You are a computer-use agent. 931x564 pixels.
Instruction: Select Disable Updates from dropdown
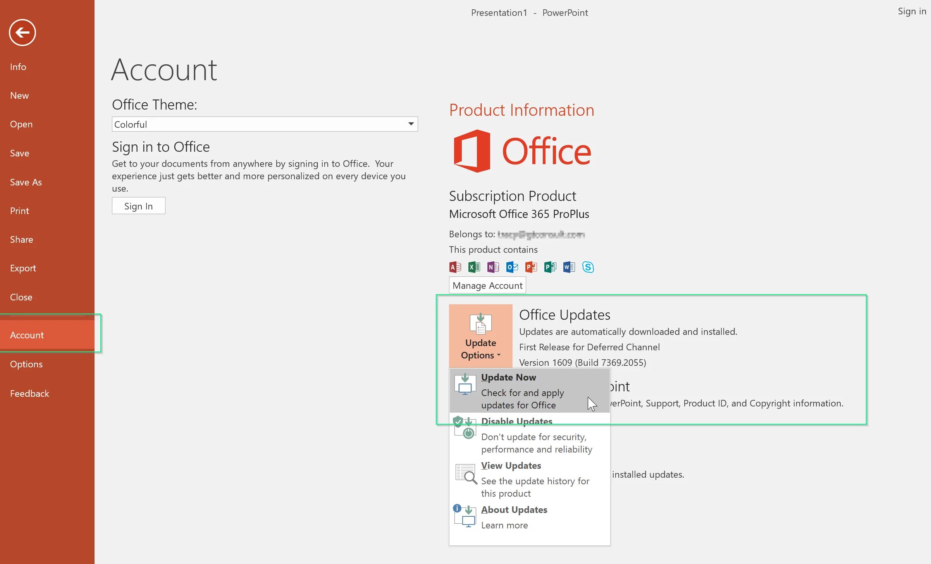[517, 420]
